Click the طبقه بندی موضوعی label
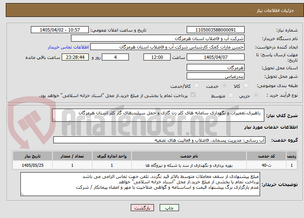This screenshot has height=218, width=304. pyautogui.click(x=277, y=86)
